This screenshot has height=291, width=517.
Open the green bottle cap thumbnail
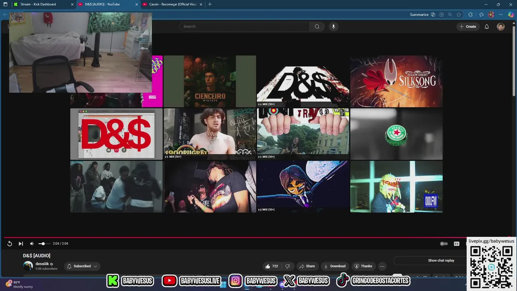click(396, 134)
